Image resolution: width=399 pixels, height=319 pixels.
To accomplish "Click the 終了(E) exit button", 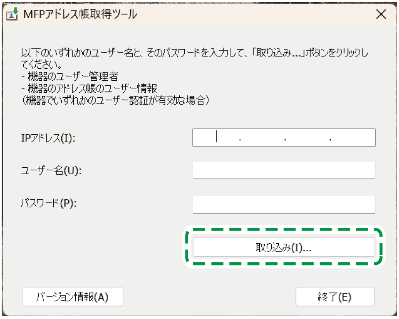I will (335, 296).
